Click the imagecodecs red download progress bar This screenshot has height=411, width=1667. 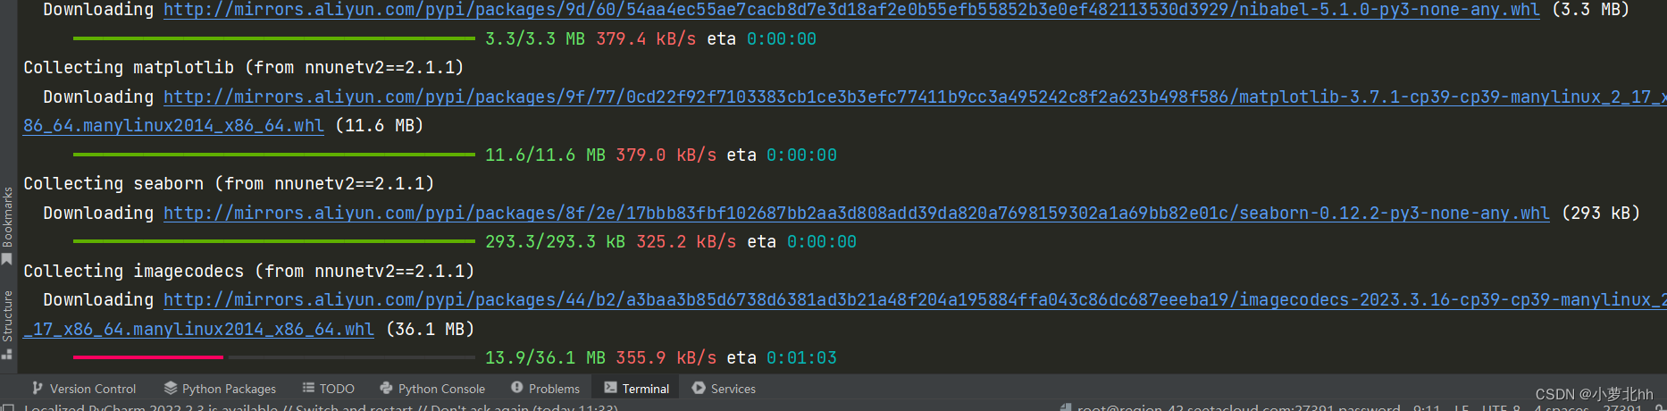pyautogui.click(x=148, y=357)
